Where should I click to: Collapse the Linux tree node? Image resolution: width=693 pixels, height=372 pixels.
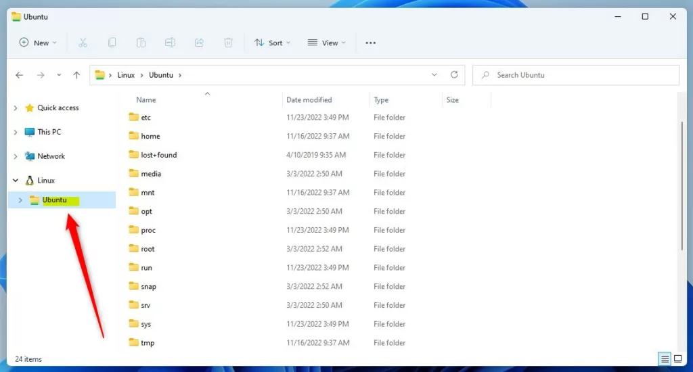tap(16, 181)
